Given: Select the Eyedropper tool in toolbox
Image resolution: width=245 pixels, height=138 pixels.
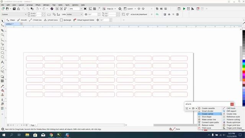Looking at the screenshot, I should [2, 86].
